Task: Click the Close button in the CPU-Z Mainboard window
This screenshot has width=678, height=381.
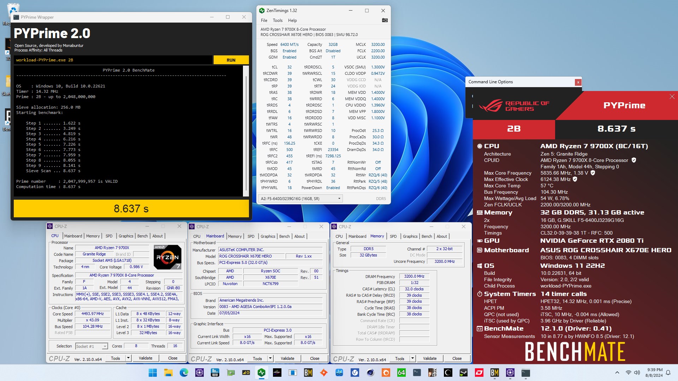Action: click(315, 358)
